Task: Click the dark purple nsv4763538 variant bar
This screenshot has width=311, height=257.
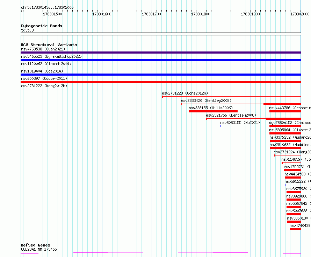Action: [161, 53]
